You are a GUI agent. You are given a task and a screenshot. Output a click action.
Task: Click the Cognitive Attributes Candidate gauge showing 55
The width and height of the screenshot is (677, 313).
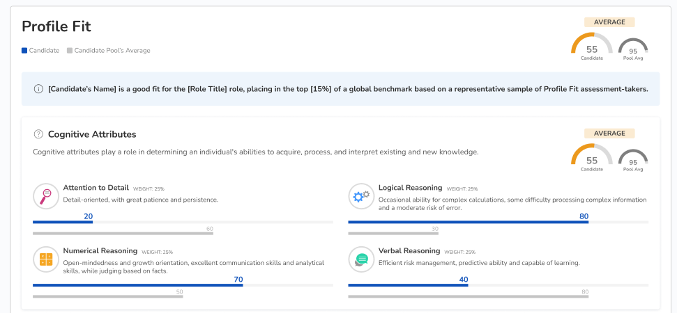tap(591, 159)
